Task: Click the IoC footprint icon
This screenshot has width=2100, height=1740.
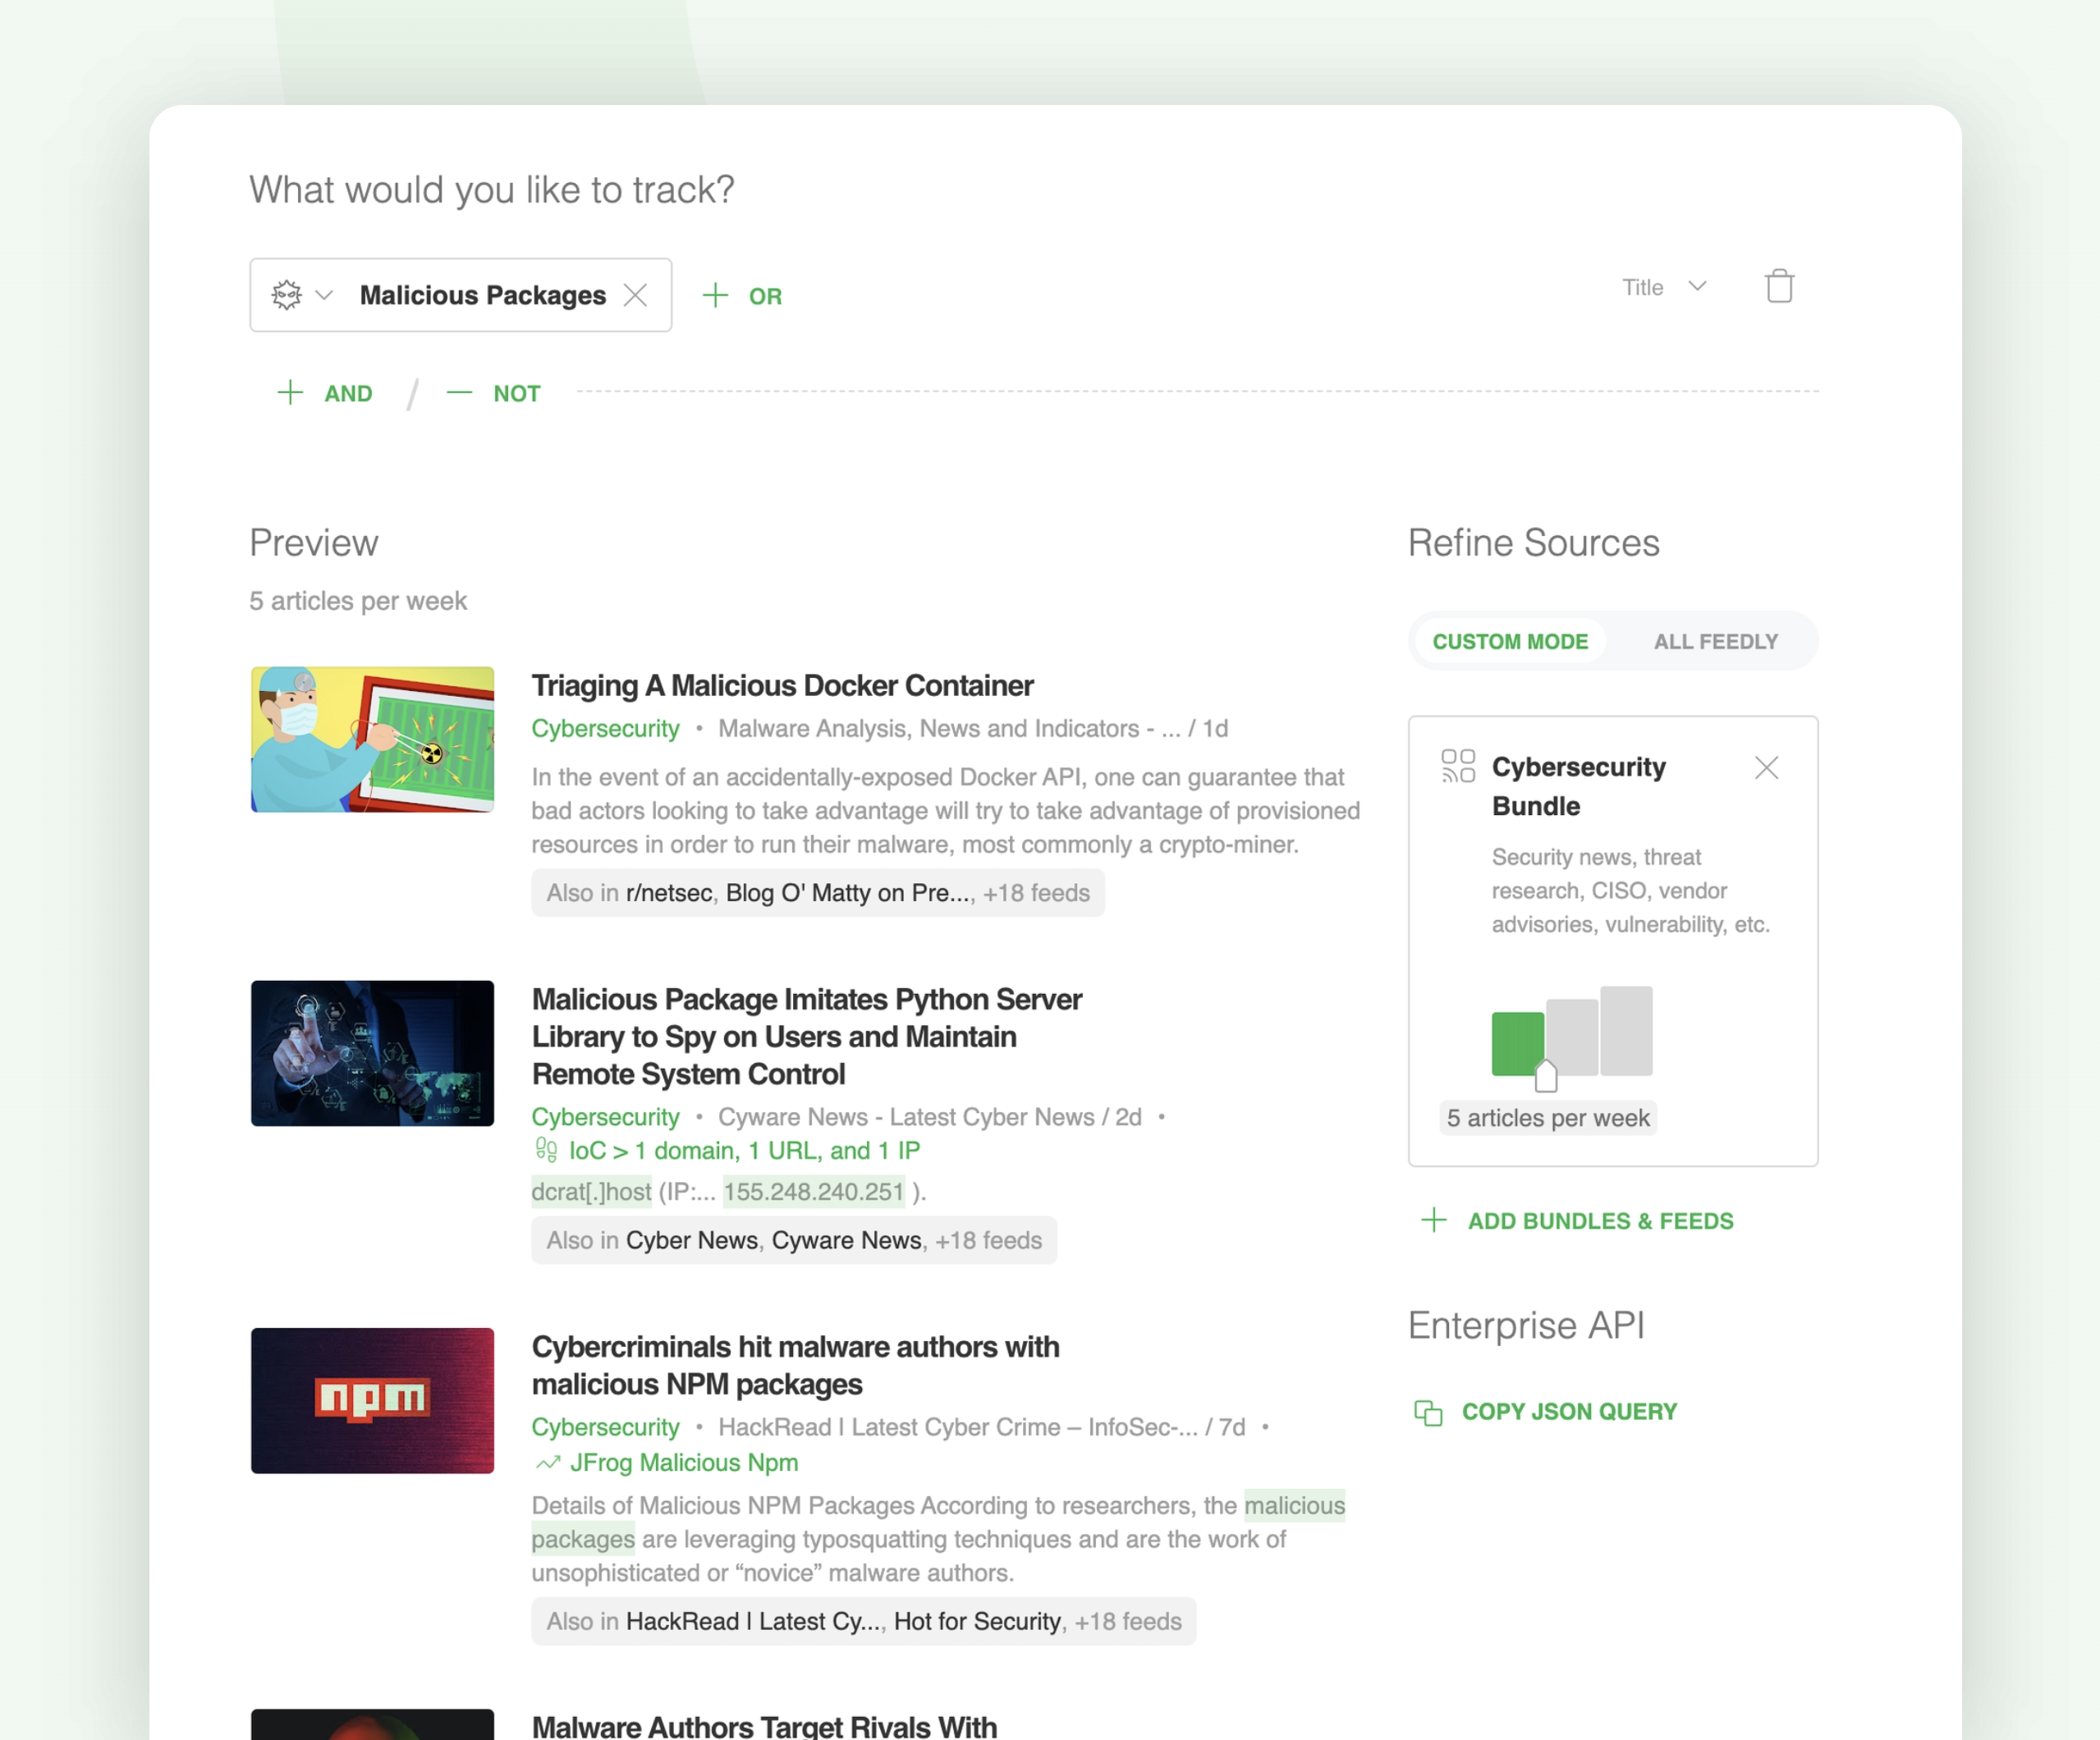Action: (546, 1150)
